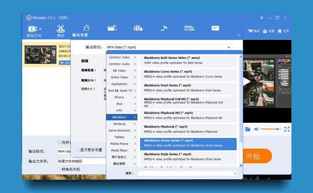313x193 pixels.
Task: Click the AAC audio track badge
Action: (65, 63)
